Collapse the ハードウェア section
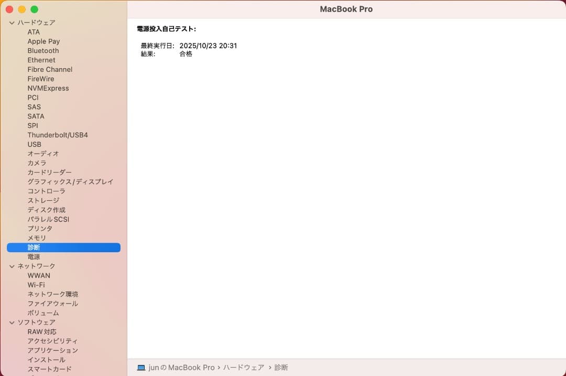The image size is (566, 376). 12,23
